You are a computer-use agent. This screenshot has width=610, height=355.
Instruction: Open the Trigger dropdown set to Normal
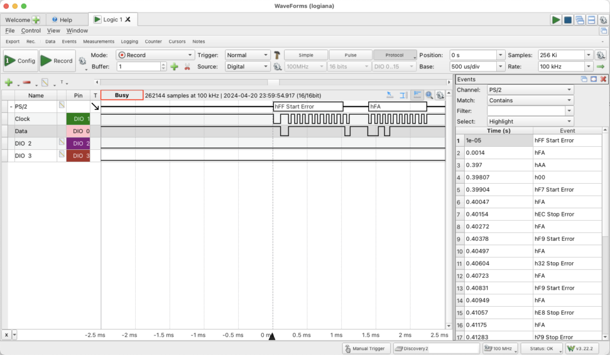[x=247, y=55]
